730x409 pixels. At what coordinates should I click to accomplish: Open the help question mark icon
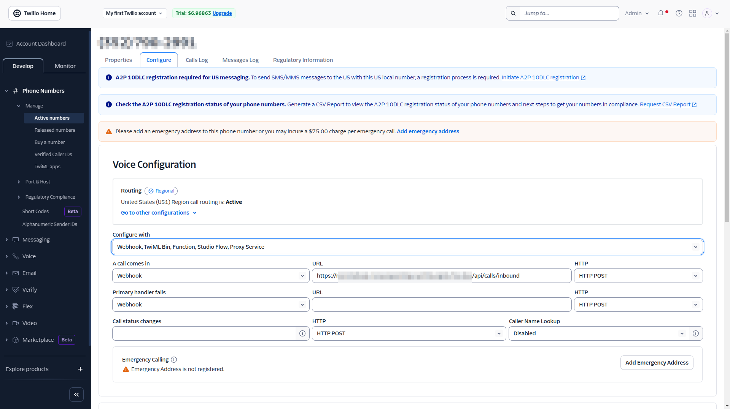pos(679,13)
